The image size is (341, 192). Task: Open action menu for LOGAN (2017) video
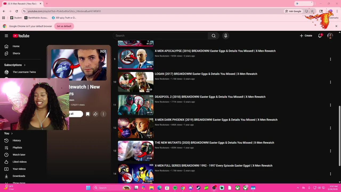click(330, 82)
